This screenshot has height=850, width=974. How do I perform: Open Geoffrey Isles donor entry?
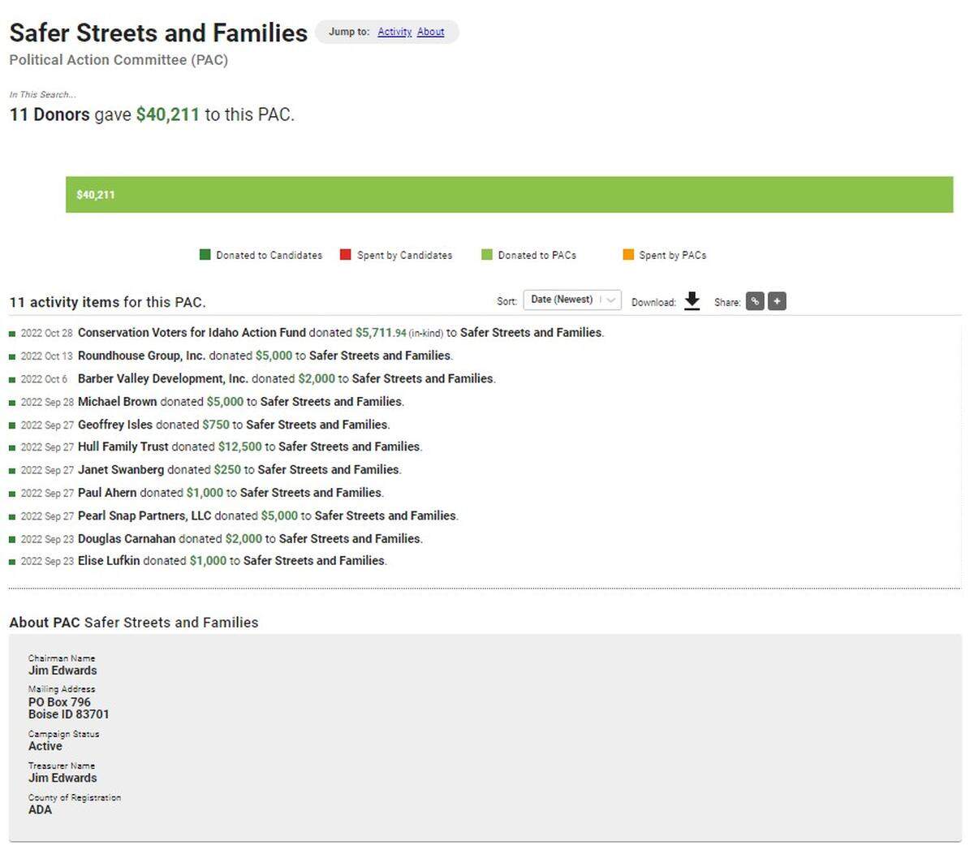coord(115,425)
